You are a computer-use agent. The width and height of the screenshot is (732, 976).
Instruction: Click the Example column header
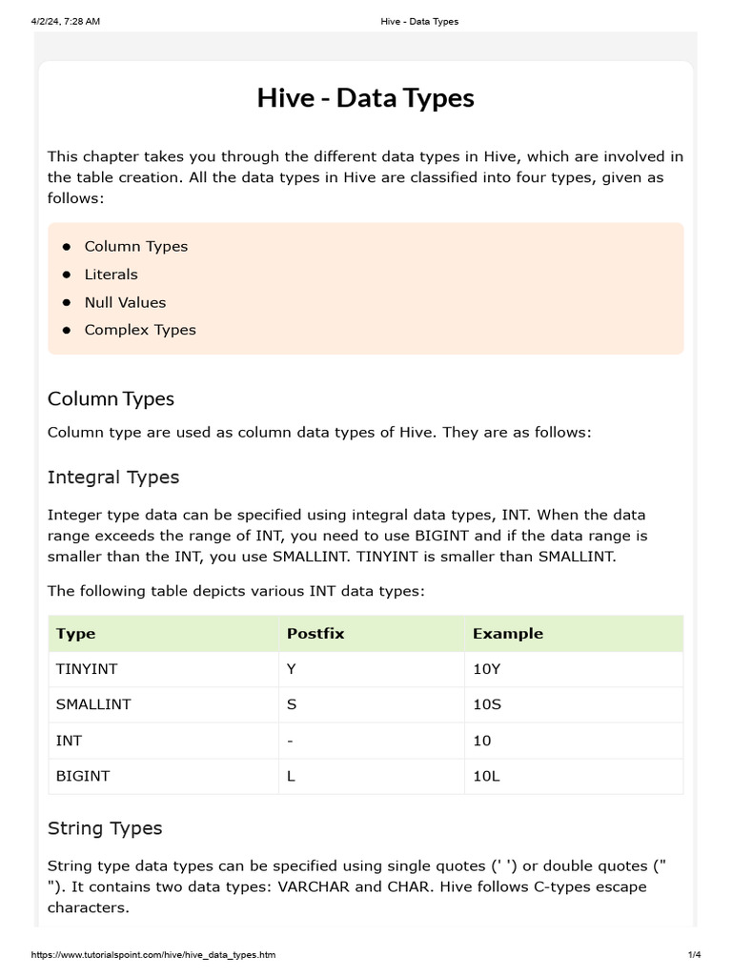[508, 633]
